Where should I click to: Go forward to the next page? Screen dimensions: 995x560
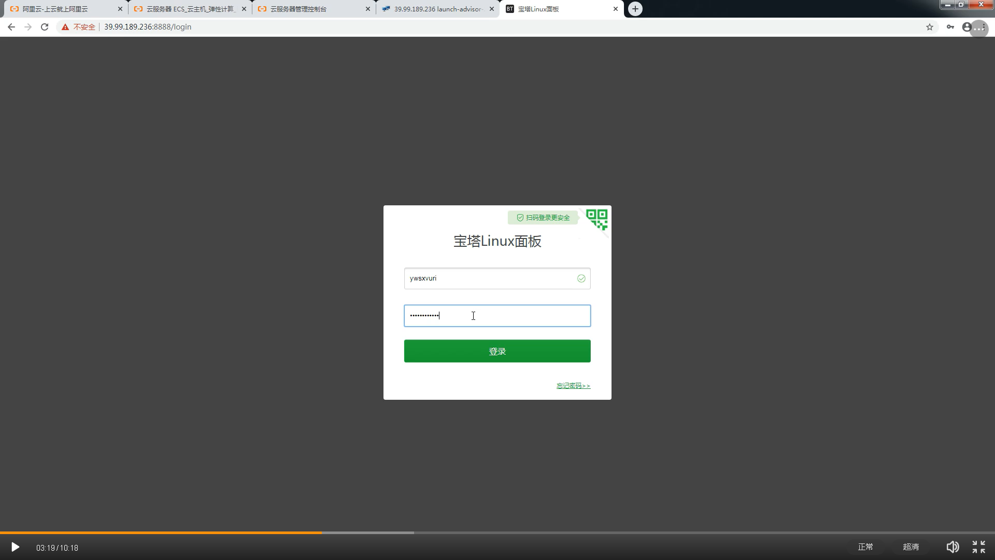click(x=28, y=27)
